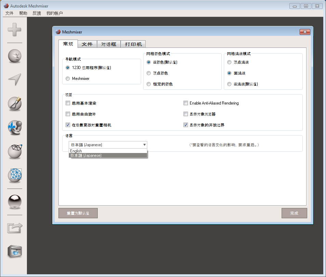Collapse the language dropdown arrow
This screenshot has height=277, width=326.
pyautogui.click(x=144, y=145)
